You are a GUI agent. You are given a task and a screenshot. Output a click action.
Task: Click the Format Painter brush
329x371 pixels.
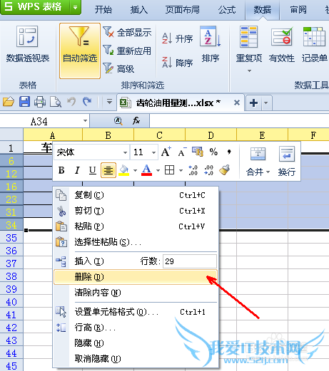224,170
